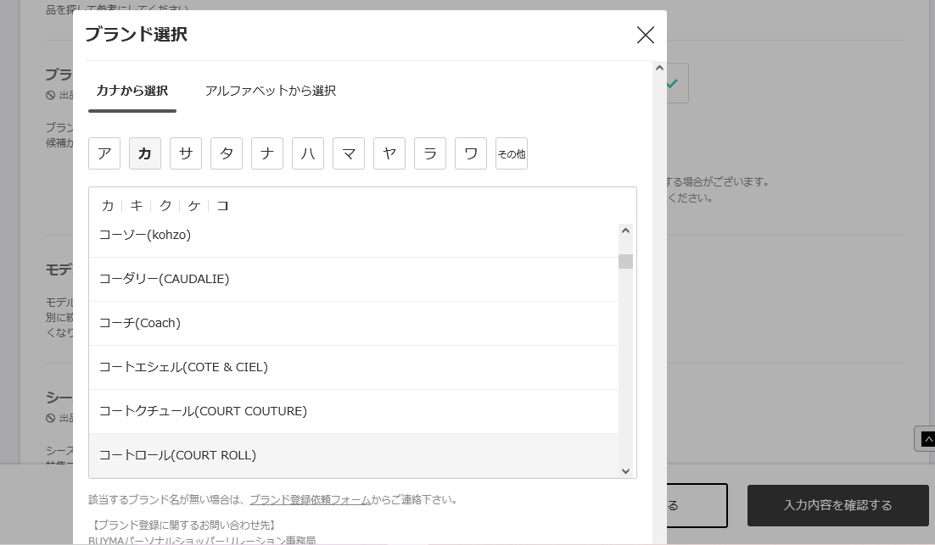Select the ハ kana group button

click(x=308, y=153)
